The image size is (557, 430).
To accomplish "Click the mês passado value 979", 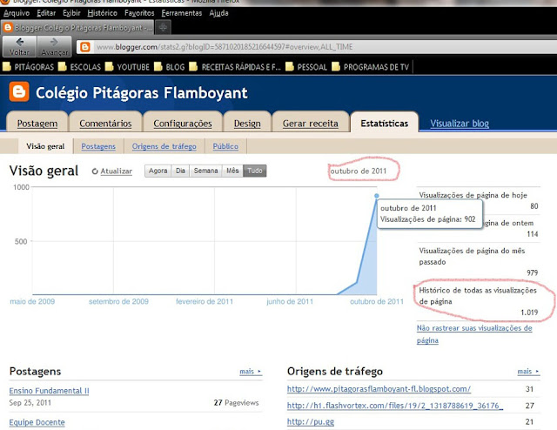I will coord(532,273).
